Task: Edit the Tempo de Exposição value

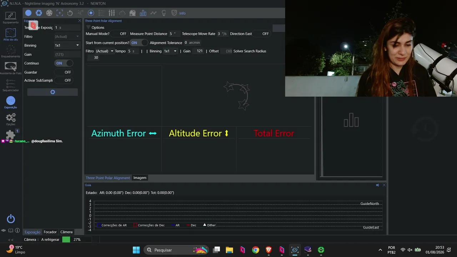Action: point(66,27)
